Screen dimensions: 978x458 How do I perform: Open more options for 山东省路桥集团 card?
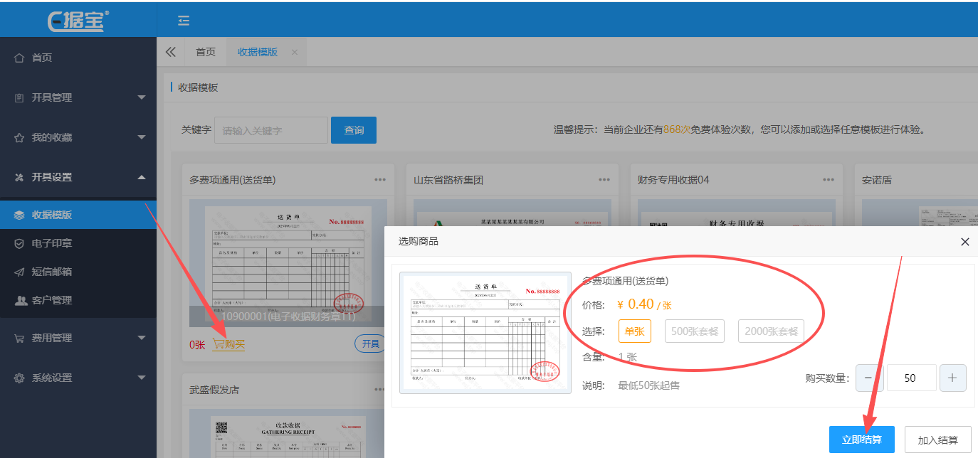tap(604, 180)
